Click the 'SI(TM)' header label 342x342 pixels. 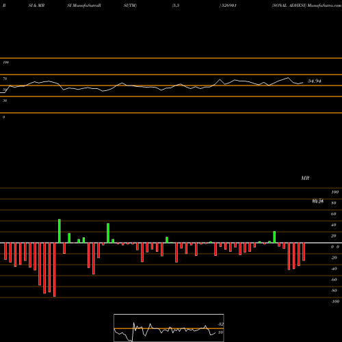click(130, 5)
